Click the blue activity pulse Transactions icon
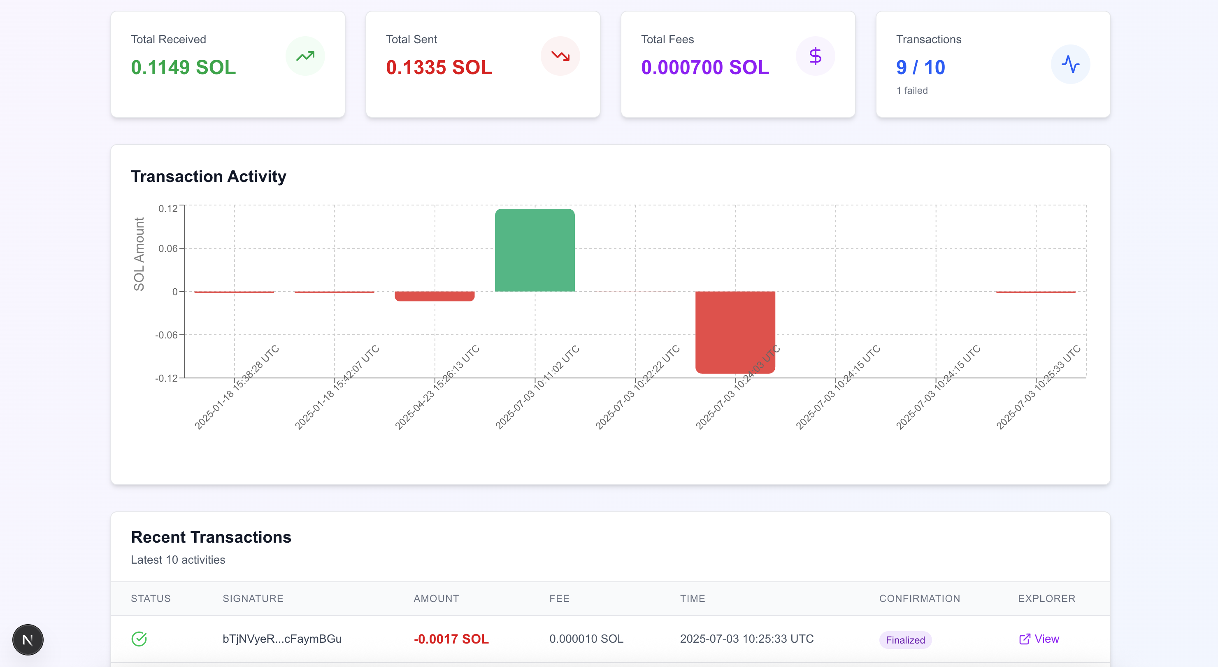Image resolution: width=1218 pixels, height=667 pixels. [x=1070, y=64]
